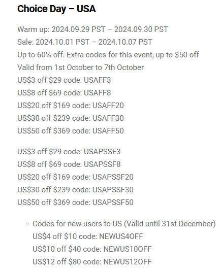Click the USAFF50 coupon code
The height and width of the screenshot is (272, 220).
(x=108, y=131)
